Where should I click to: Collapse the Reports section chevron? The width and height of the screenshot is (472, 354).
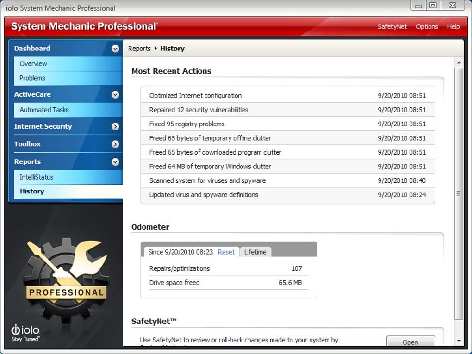point(115,162)
